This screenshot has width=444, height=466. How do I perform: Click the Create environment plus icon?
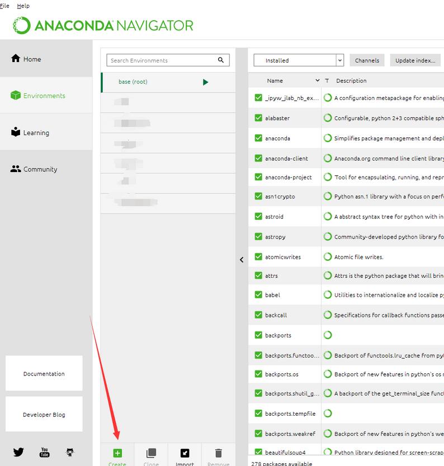coord(117,453)
